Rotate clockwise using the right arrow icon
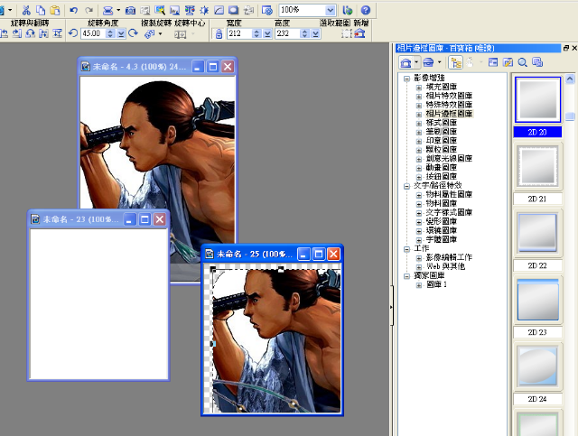 tap(133, 33)
